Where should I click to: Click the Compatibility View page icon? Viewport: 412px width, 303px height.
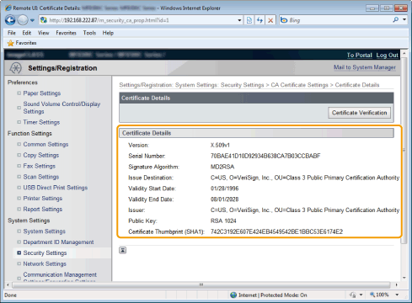click(x=249, y=20)
